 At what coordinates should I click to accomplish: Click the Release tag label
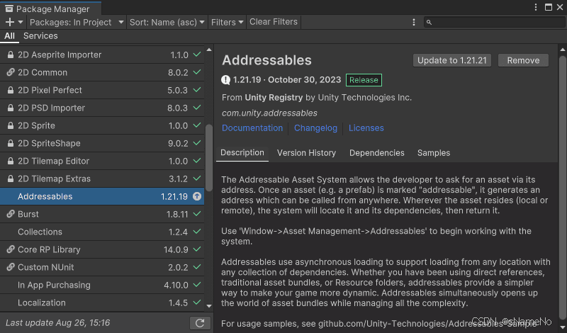(364, 80)
